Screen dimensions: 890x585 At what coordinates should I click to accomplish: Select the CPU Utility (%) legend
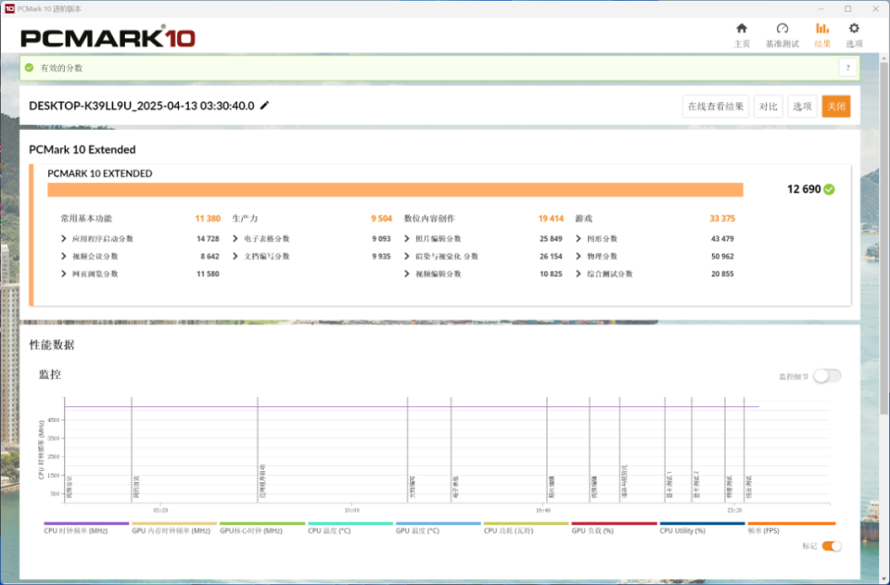point(702,528)
